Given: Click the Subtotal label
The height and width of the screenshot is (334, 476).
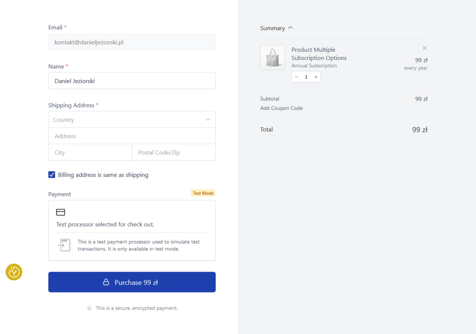Looking at the screenshot, I should pos(270,99).
